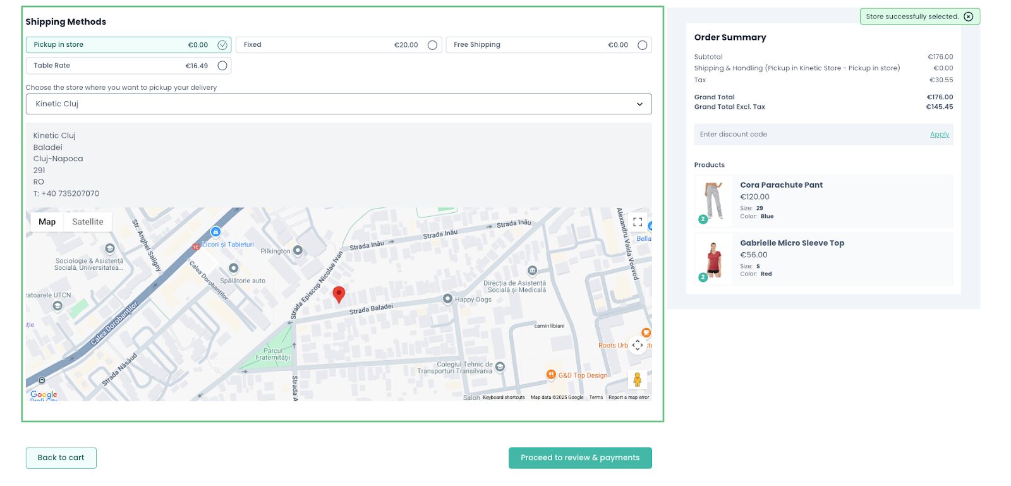Toggle fullscreen view of the map
Screen dimensions: 1011x486
[x=638, y=222]
